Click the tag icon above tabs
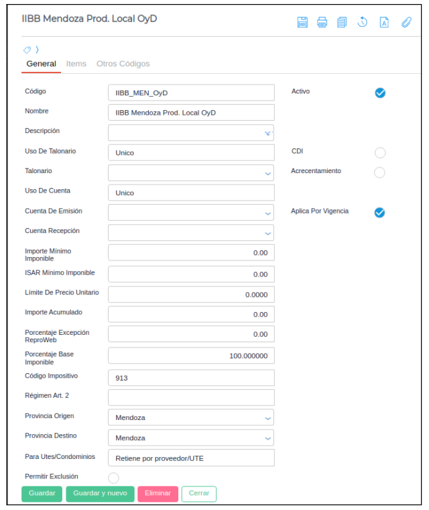 (x=27, y=50)
